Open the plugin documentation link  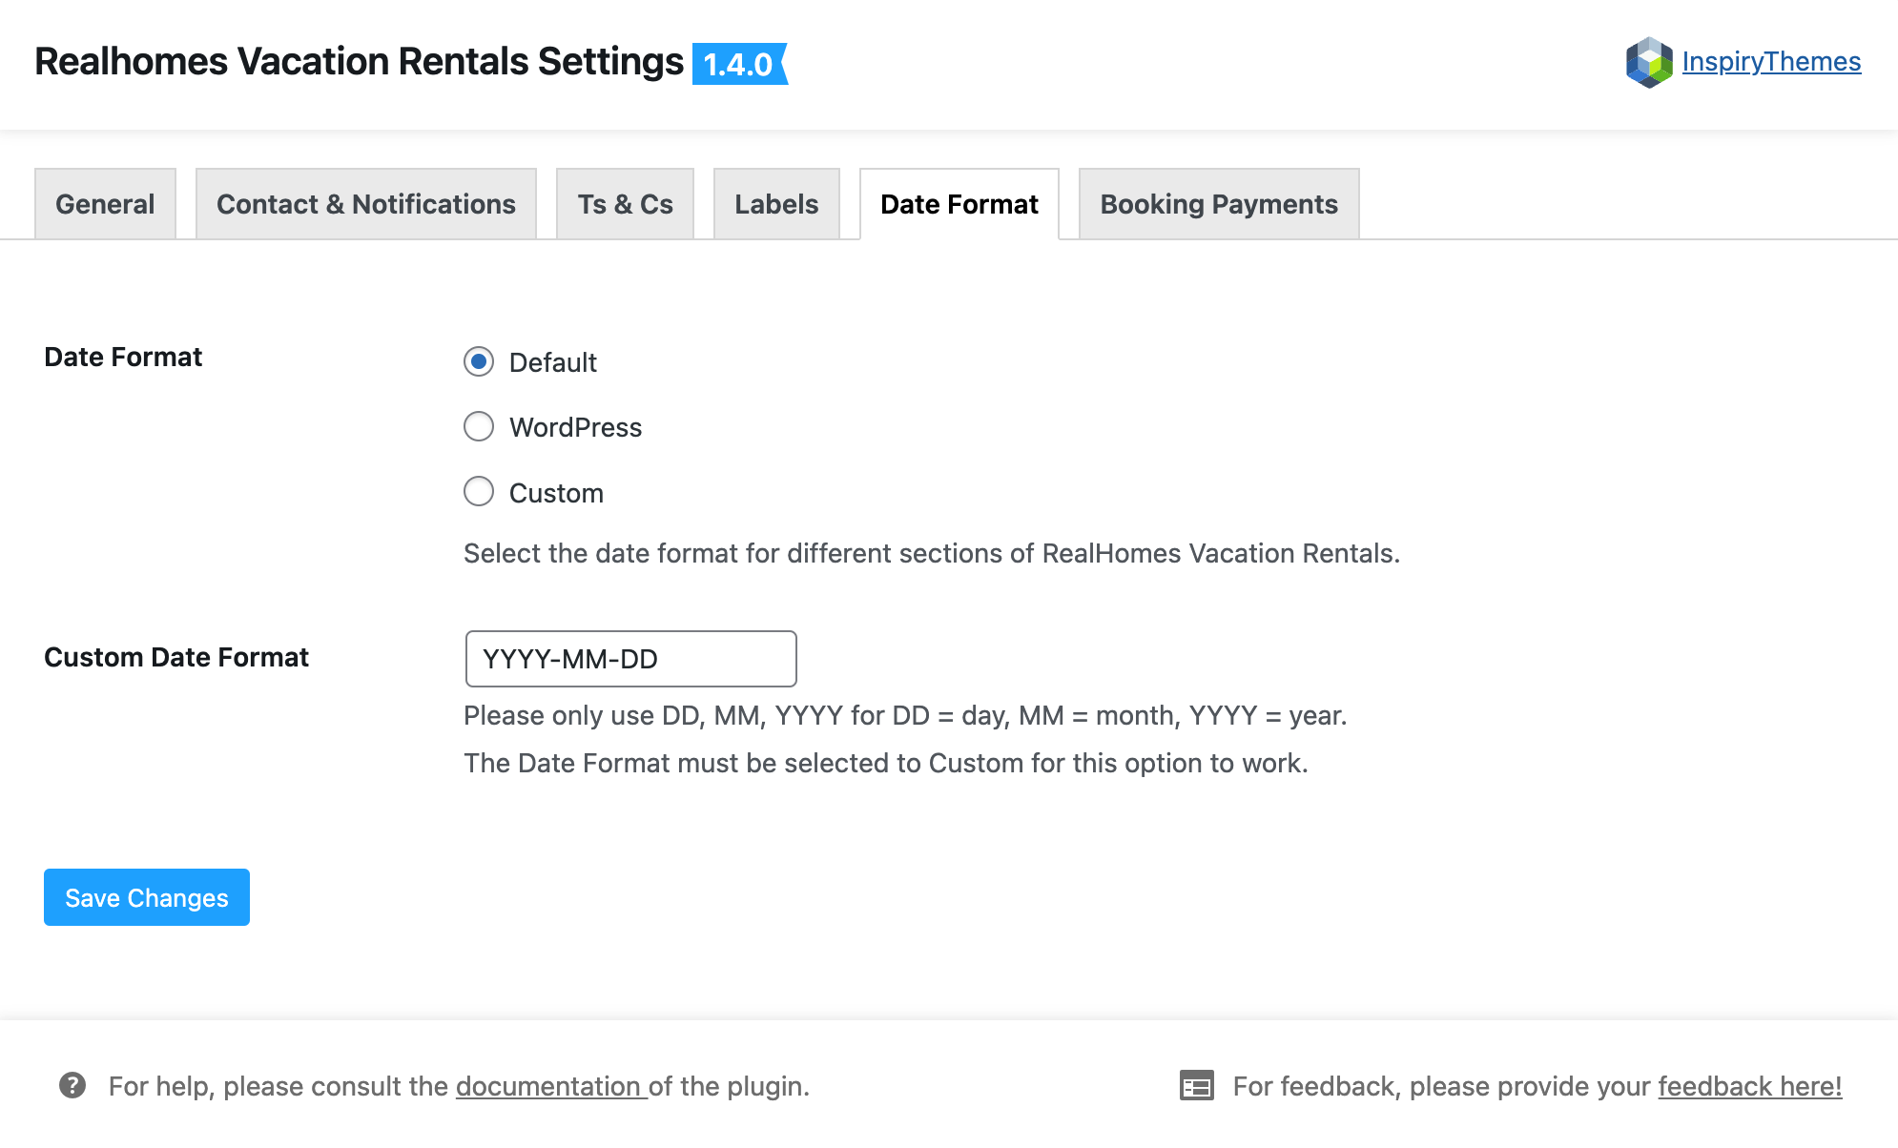[x=551, y=1086]
